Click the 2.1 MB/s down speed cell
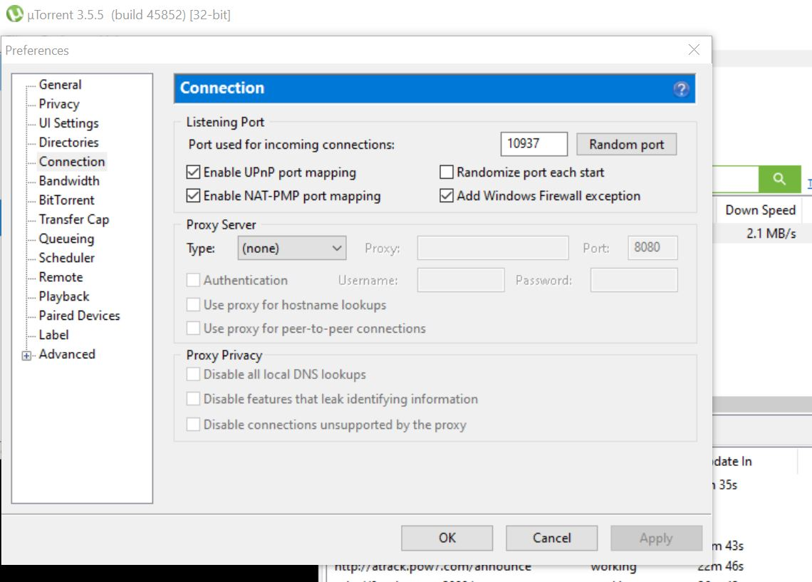This screenshot has height=582, width=812. [x=771, y=234]
